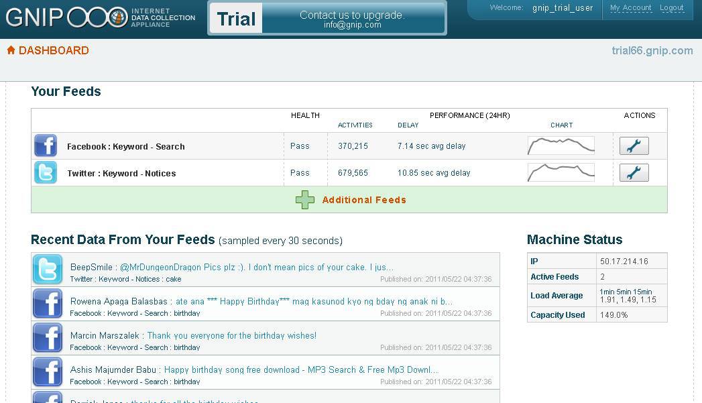
Task: Open the wrench settings for the Twitter feed
Action: tap(634, 173)
